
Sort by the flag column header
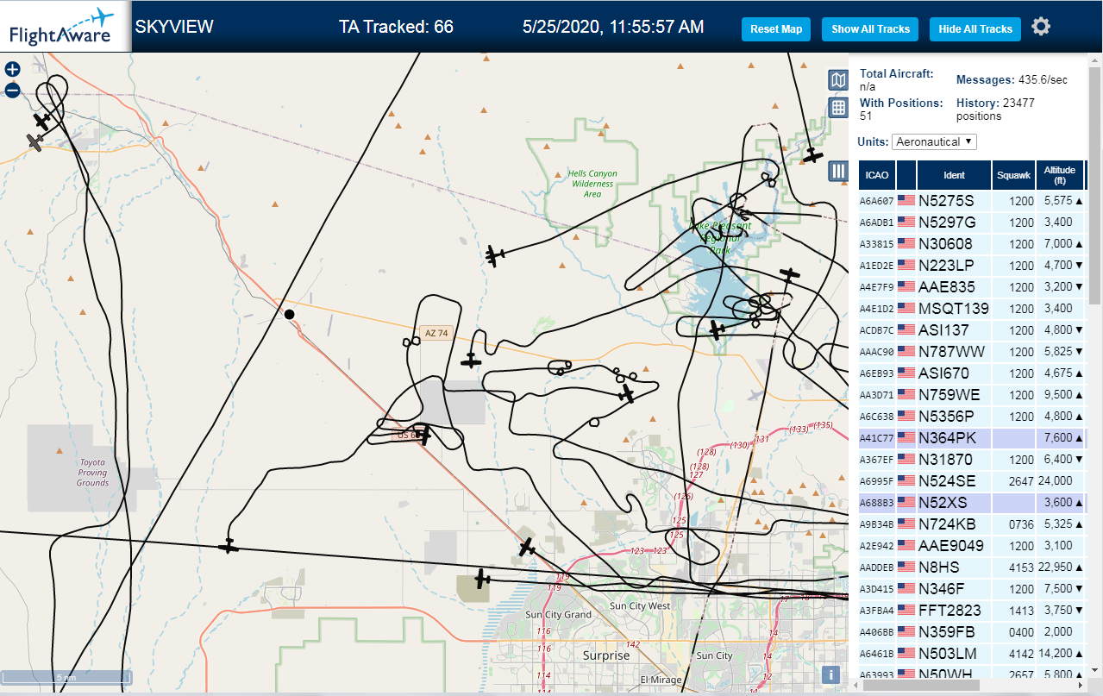coord(906,175)
